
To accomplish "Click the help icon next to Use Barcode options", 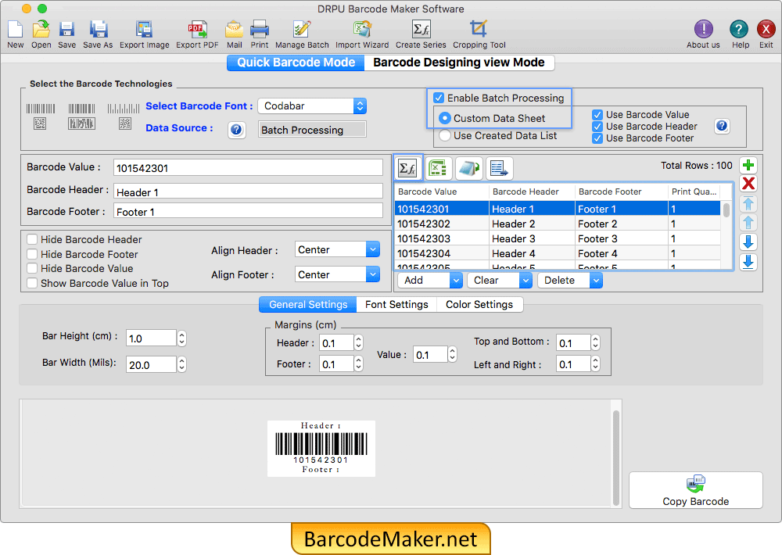I will [x=722, y=126].
